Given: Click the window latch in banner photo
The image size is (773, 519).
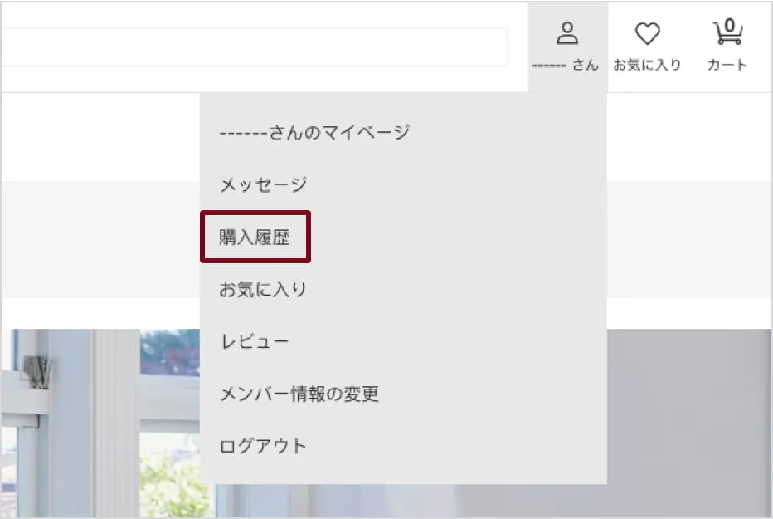Looking at the screenshot, I should (37, 371).
